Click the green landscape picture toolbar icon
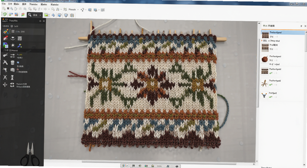 (x=46, y=15)
